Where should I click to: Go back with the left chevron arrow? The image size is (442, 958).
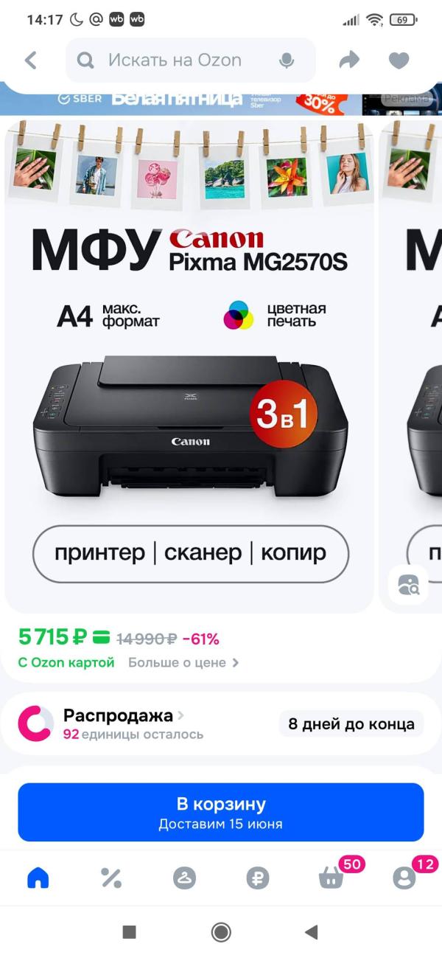tap(30, 60)
